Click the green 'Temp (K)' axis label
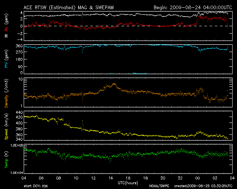Screen dimensions: 237x189 click(6, 160)
